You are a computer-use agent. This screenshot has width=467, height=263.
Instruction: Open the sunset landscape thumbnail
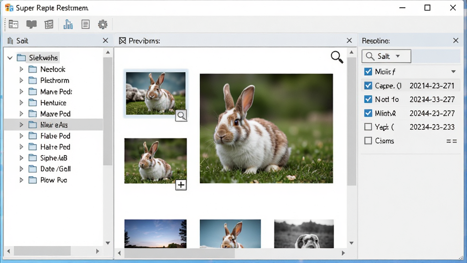pos(156,234)
